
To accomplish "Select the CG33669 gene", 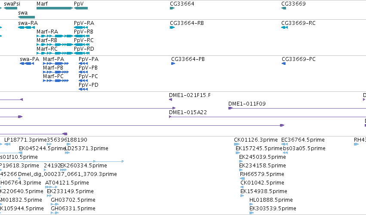I will pos(283,8).
